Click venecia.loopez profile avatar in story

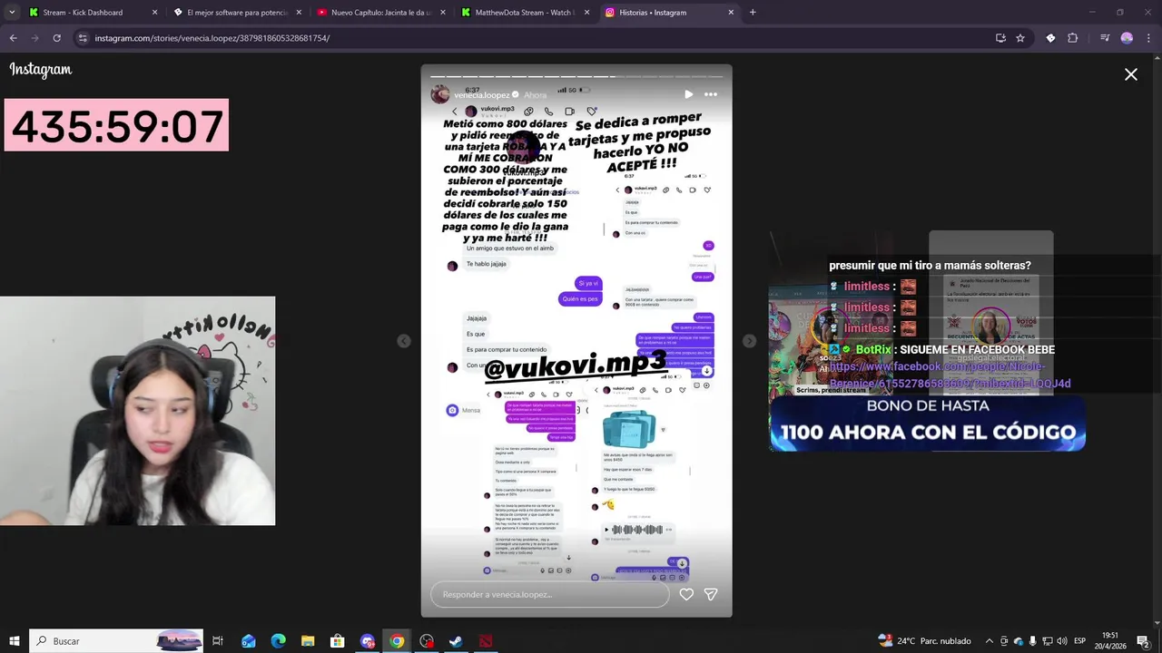(440, 94)
